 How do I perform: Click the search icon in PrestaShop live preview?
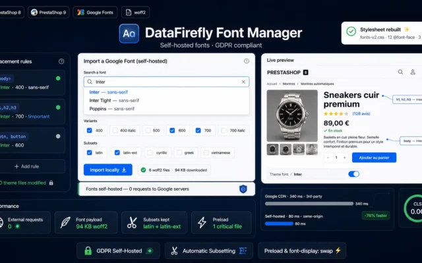click(x=400, y=72)
